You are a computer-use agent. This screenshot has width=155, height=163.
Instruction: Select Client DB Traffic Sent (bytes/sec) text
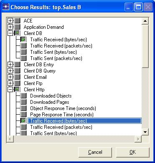click(53, 52)
